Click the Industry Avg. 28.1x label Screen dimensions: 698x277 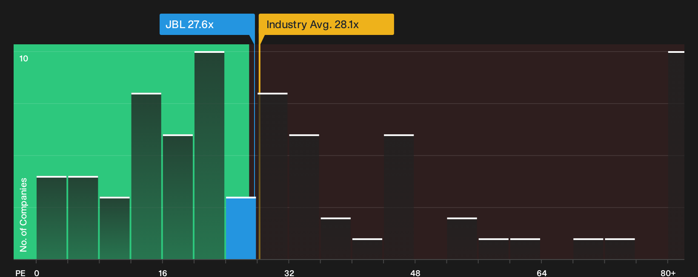326,24
